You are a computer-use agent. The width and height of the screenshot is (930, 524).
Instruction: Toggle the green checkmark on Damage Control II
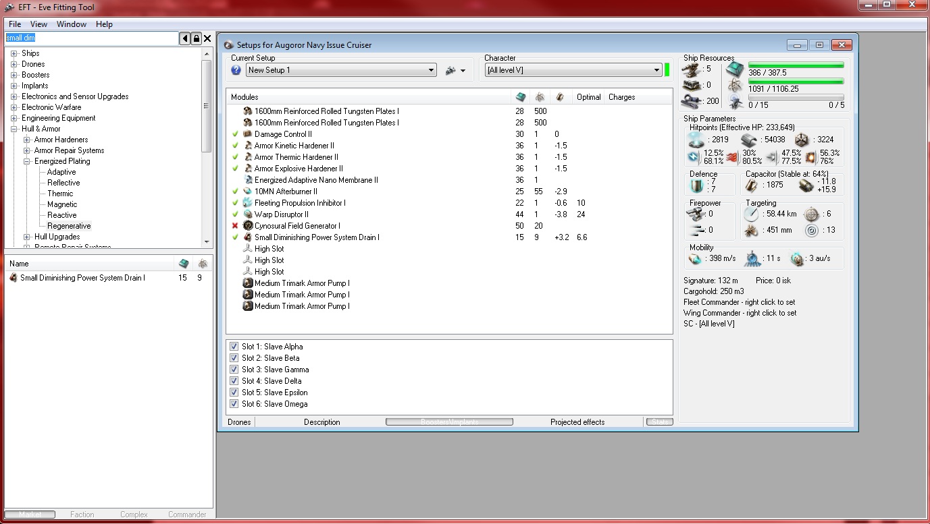click(235, 134)
